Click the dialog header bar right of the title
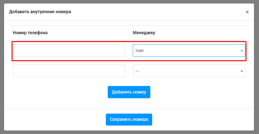 point(157,12)
